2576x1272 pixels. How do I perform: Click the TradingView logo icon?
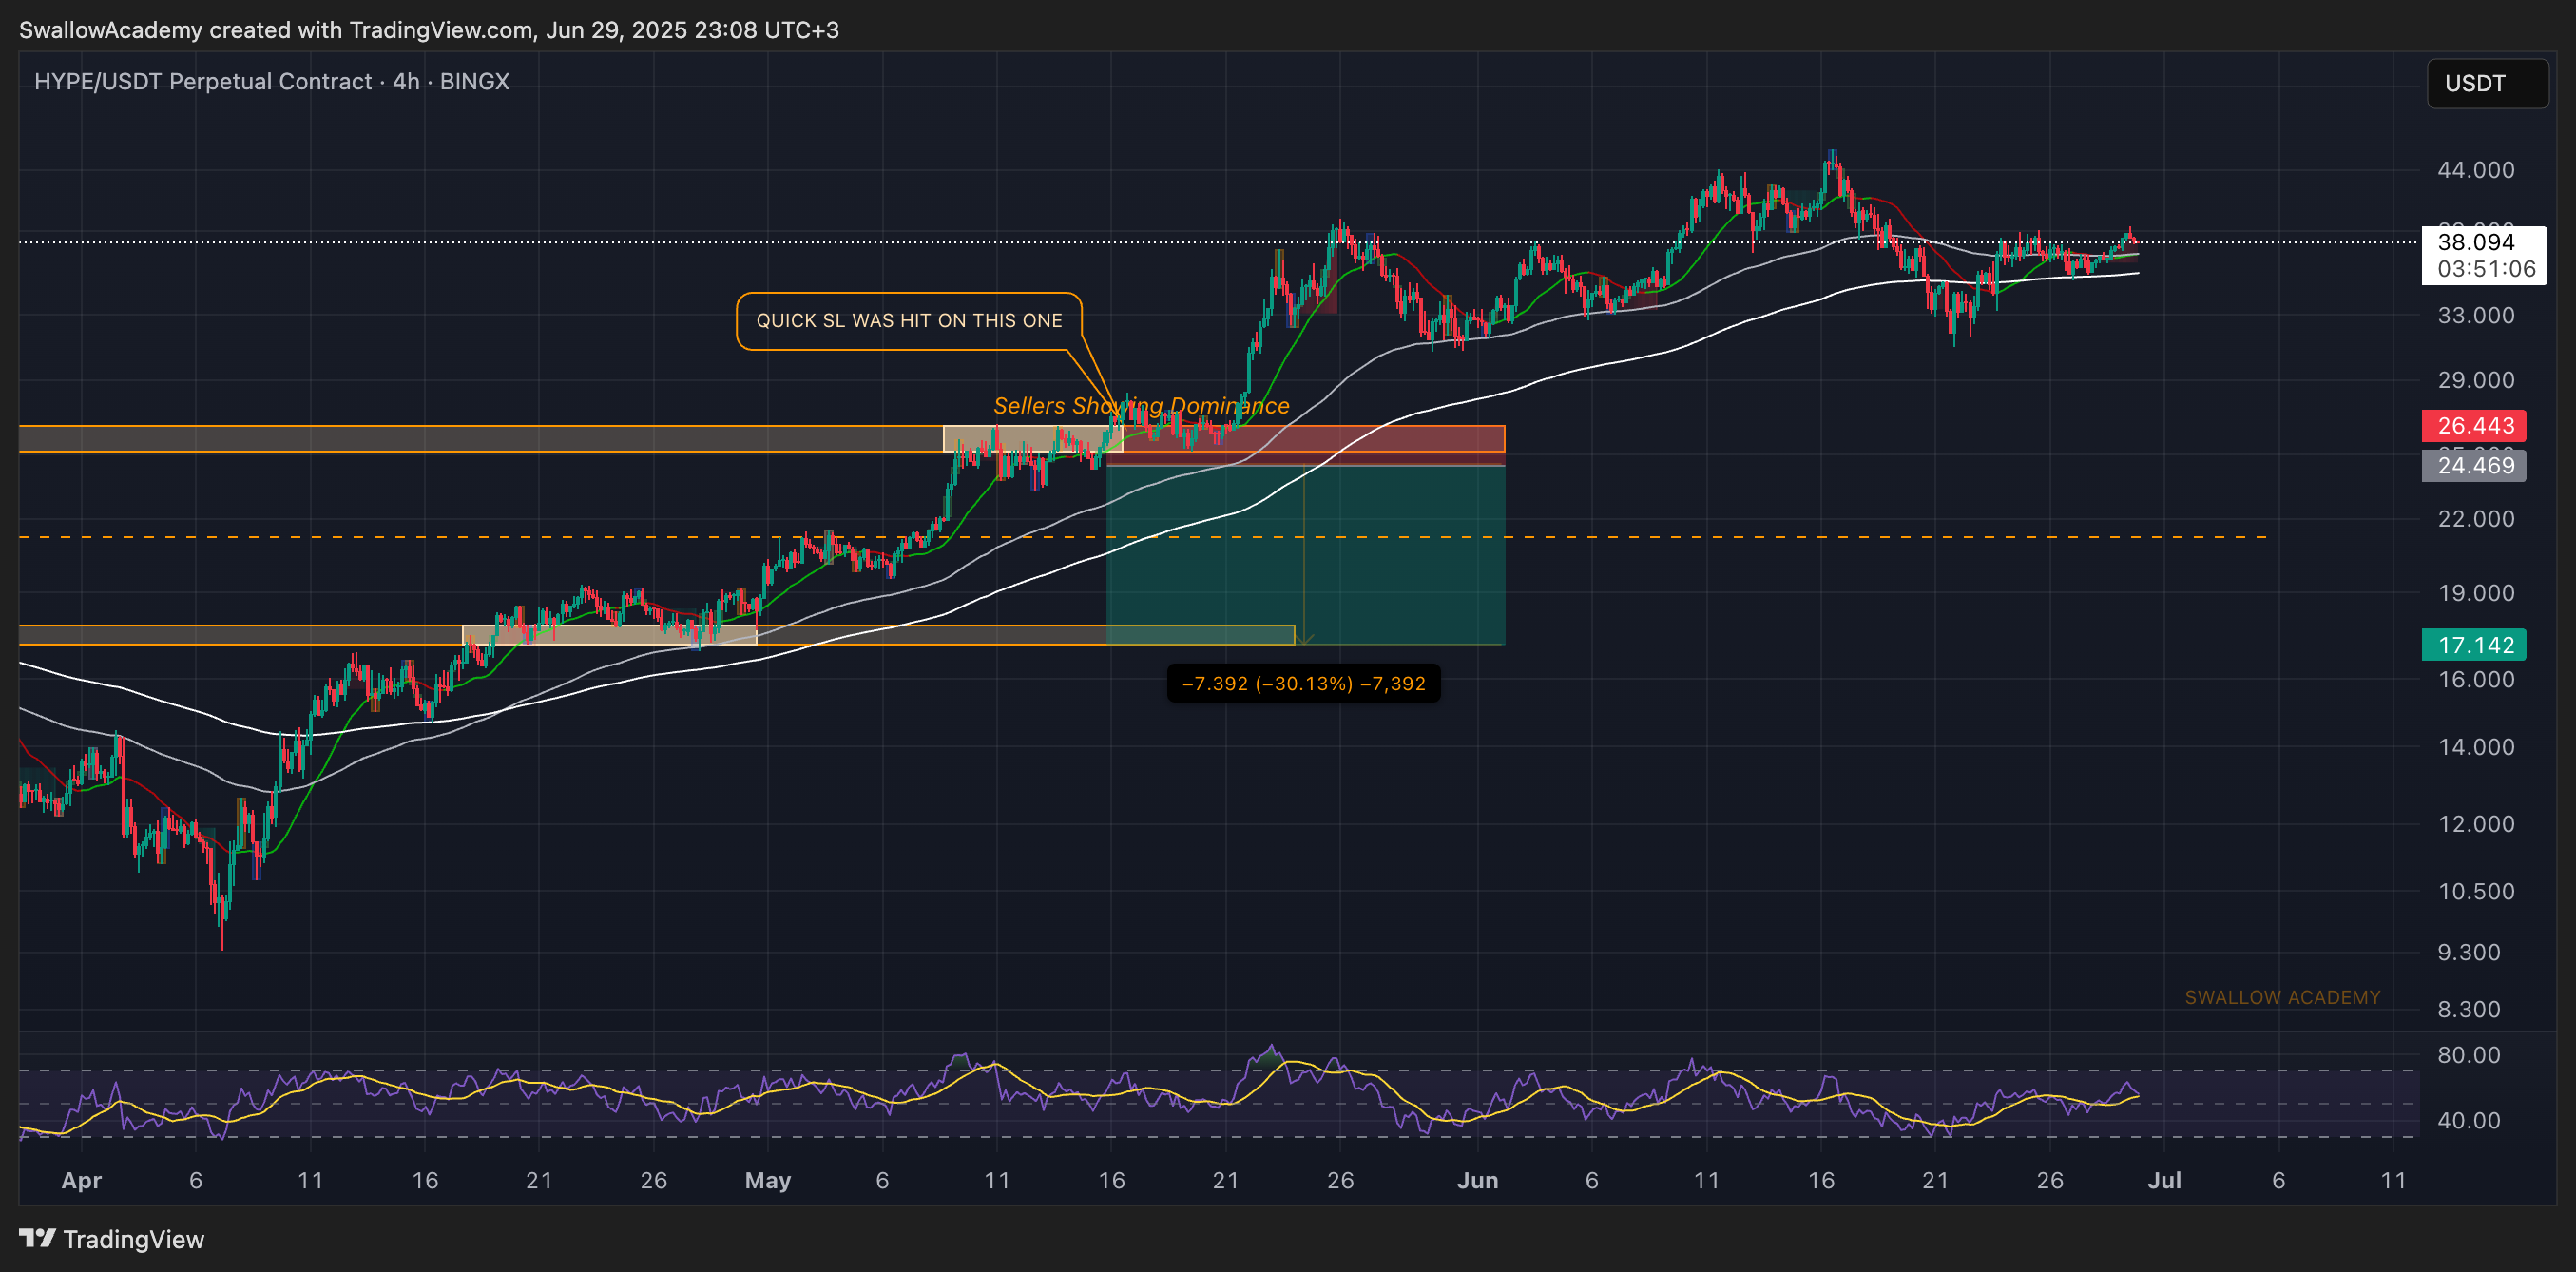[x=37, y=1239]
